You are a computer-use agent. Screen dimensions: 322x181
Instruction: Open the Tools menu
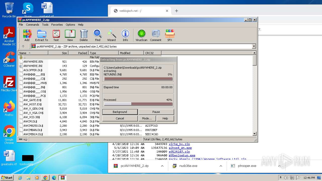pyautogui.click(x=45, y=25)
